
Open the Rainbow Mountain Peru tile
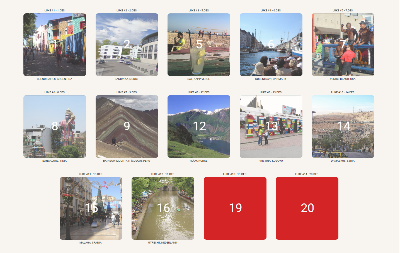click(127, 126)
